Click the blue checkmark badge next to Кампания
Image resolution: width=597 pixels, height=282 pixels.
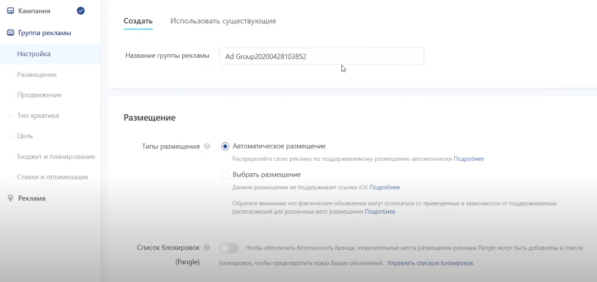(81, 10)
